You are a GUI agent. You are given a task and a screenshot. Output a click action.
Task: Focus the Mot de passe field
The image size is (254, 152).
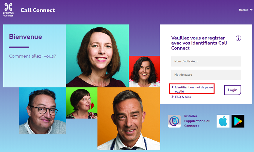pos(206,75)
